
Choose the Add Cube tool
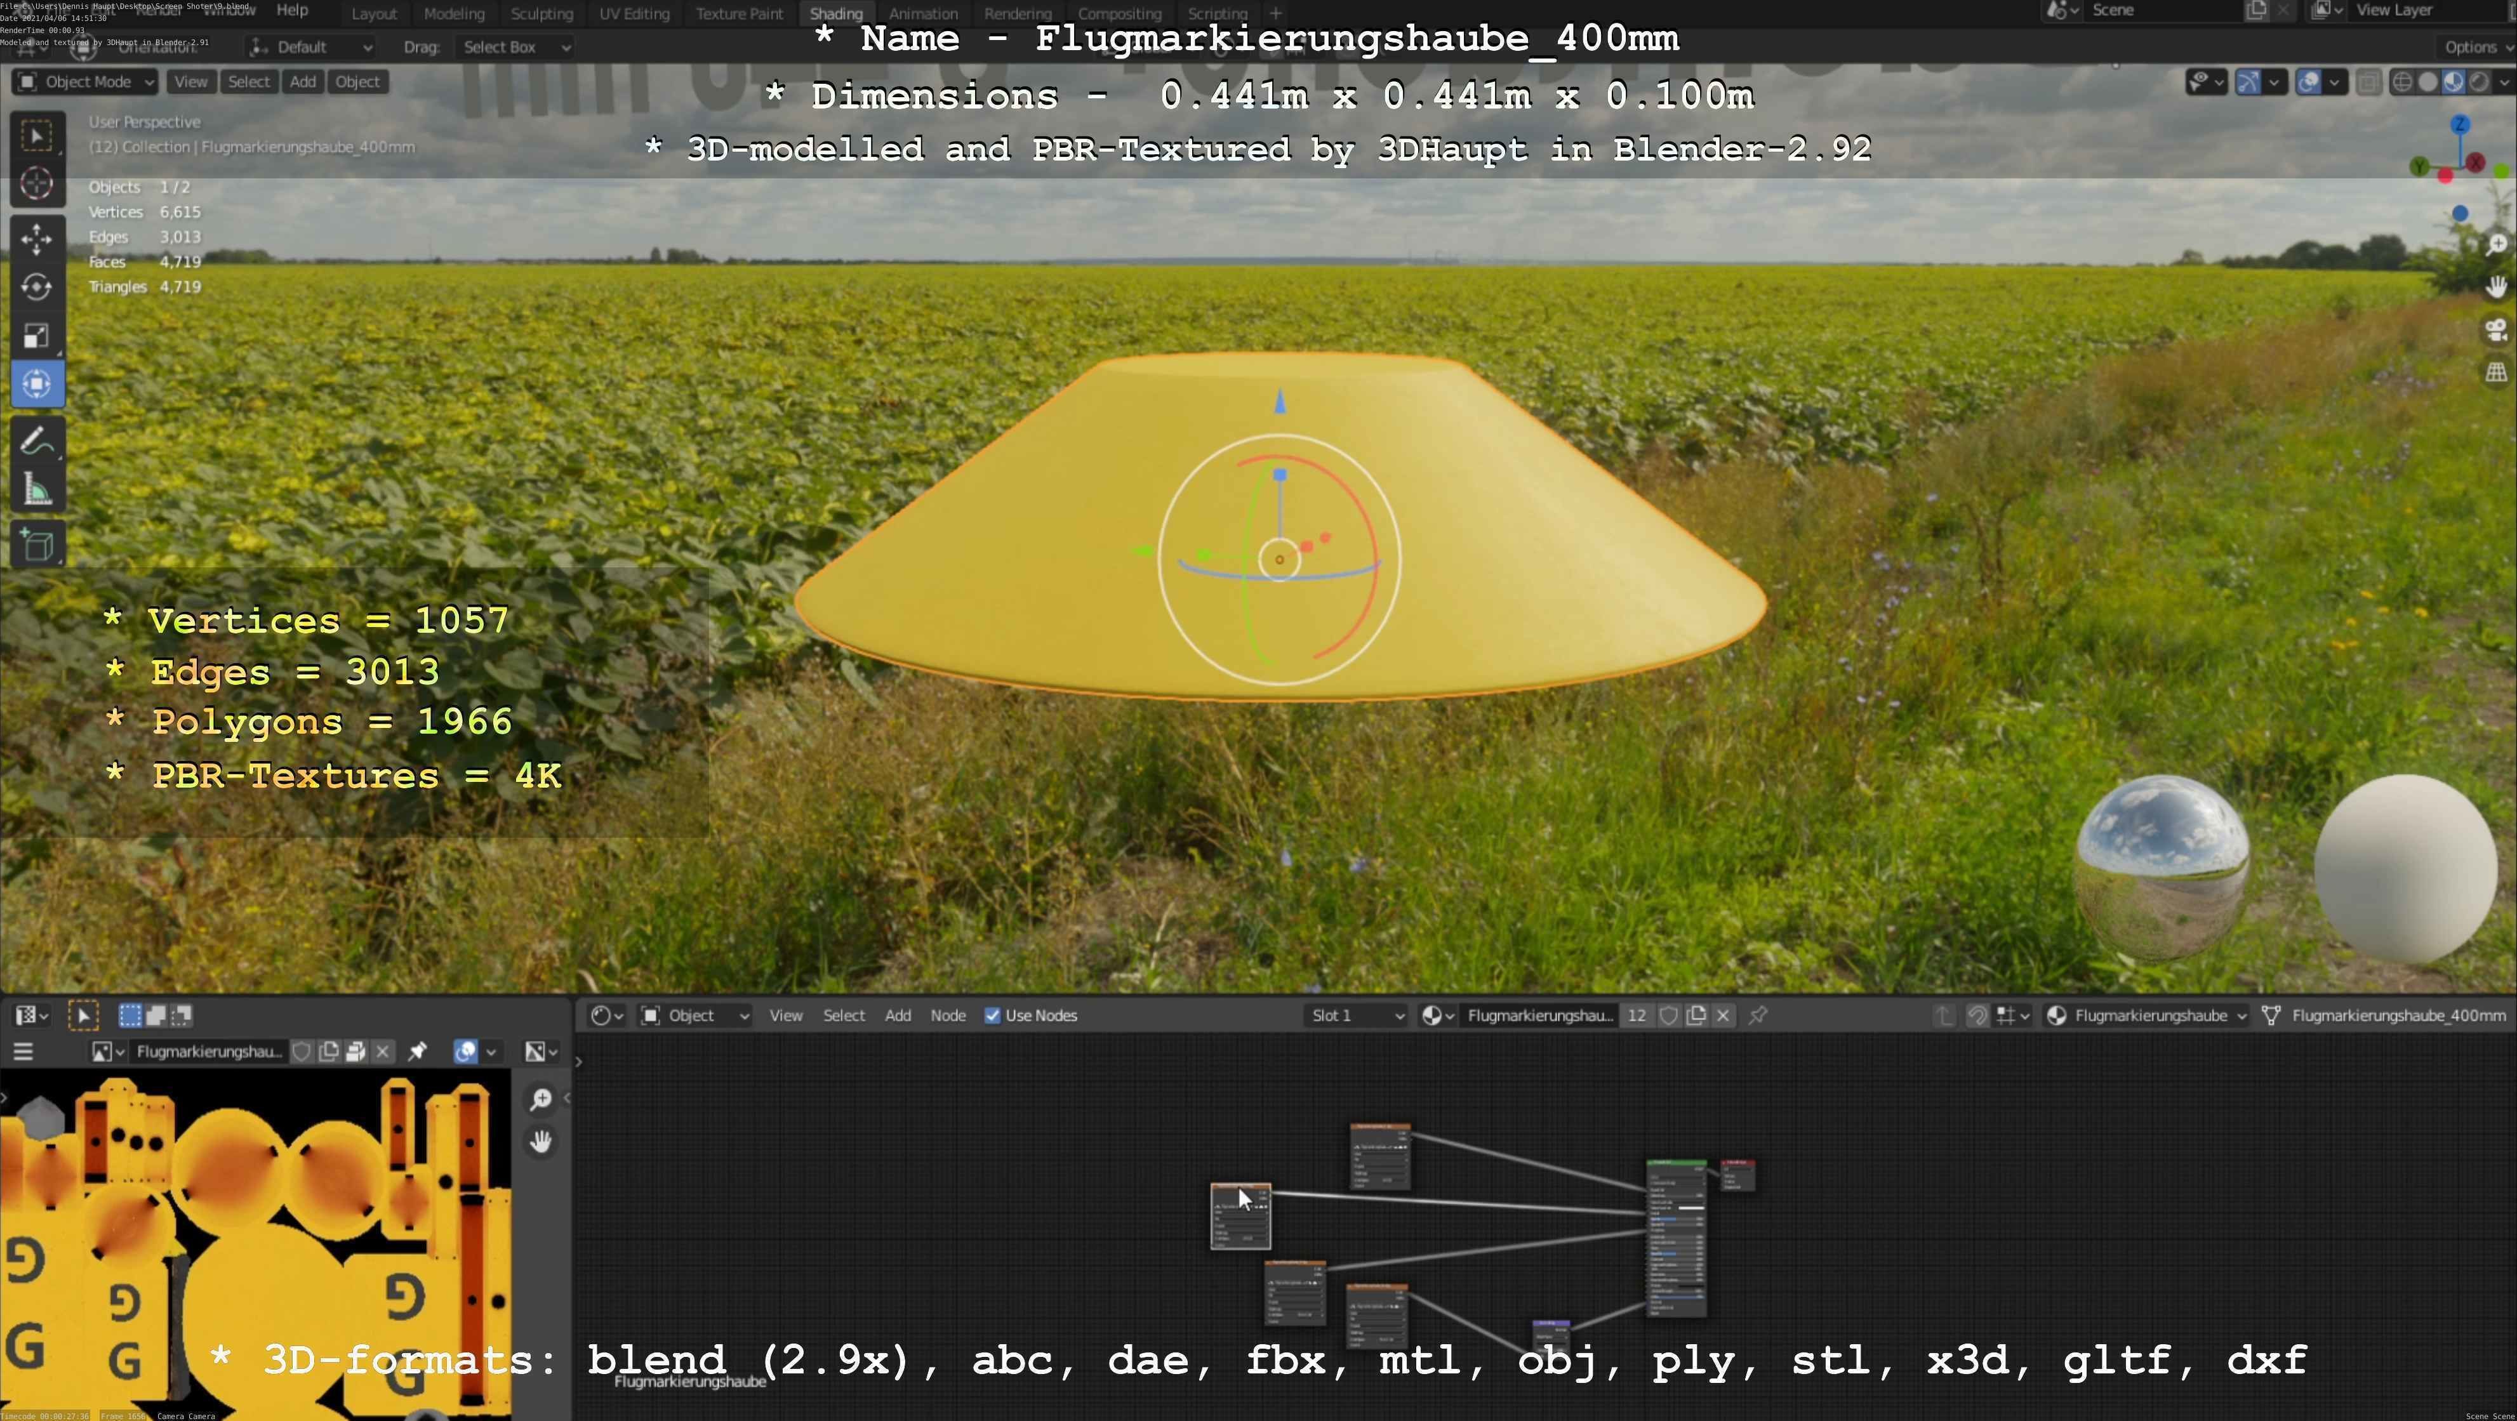(37, 545)
